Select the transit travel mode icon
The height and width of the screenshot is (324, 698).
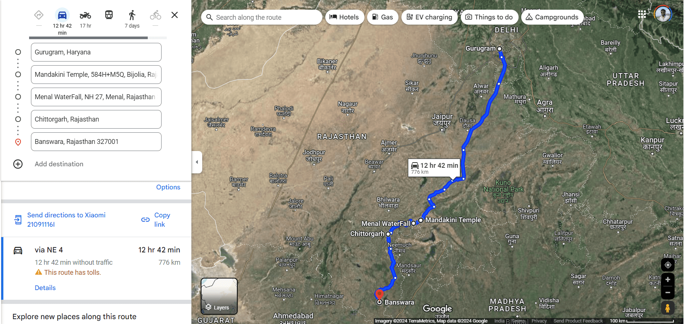pos(109,15)
